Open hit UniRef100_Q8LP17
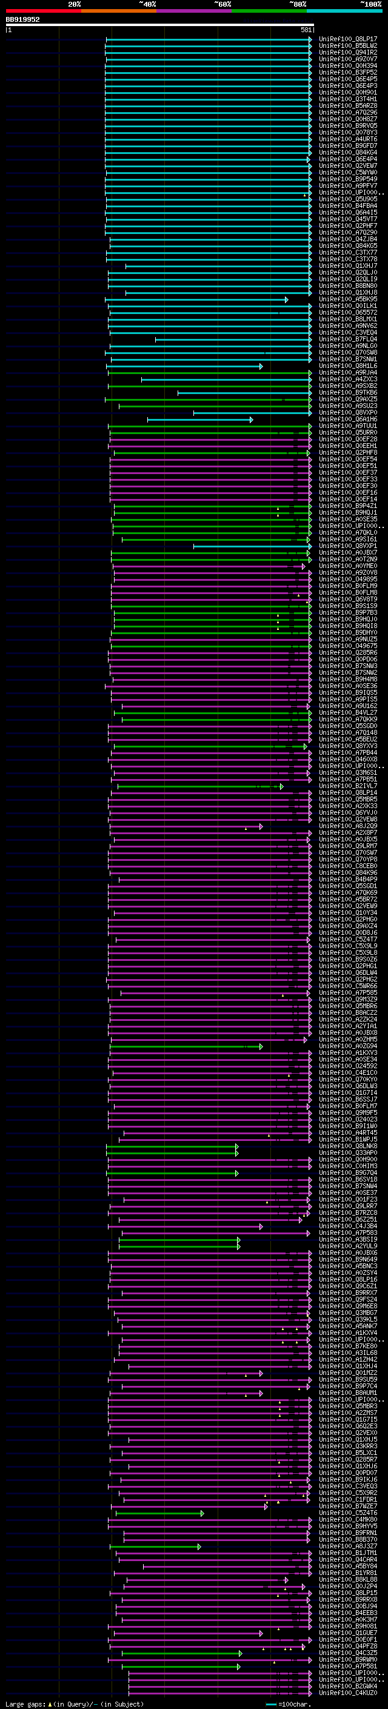 [x=347, y=39]
